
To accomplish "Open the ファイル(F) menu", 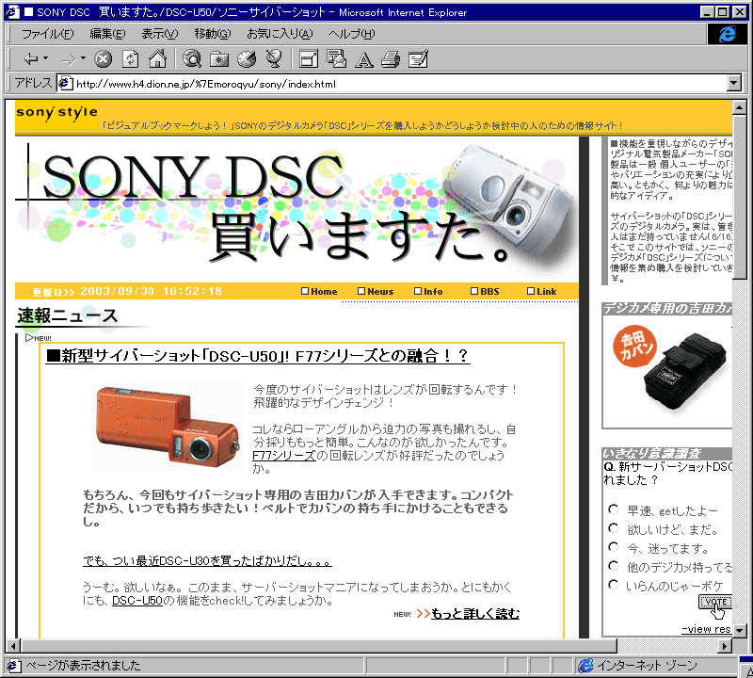I will (48, 34).
